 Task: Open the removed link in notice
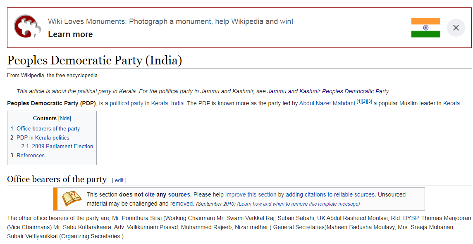click(181, 204)
